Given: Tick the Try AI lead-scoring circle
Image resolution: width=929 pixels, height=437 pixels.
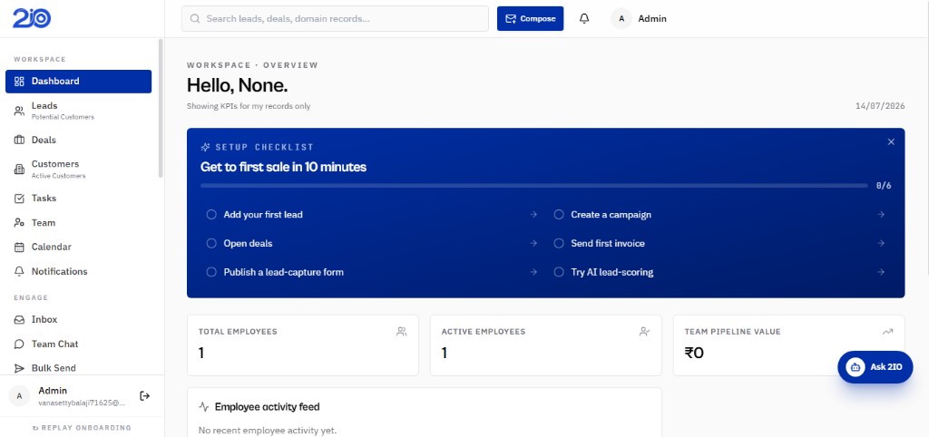Looking at the screenshot, I should [x=559, y=272].
